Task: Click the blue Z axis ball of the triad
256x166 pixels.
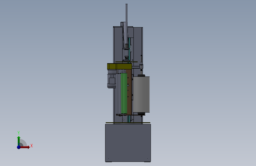Action: tap(19, 147)
